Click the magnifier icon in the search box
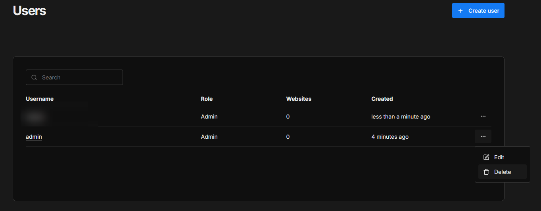The image size is (541, 211). pos(34,77)
